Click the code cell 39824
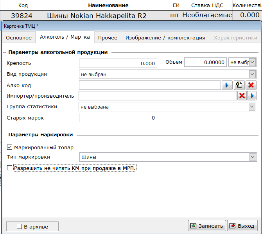The image size is (262, 234). 23,16
